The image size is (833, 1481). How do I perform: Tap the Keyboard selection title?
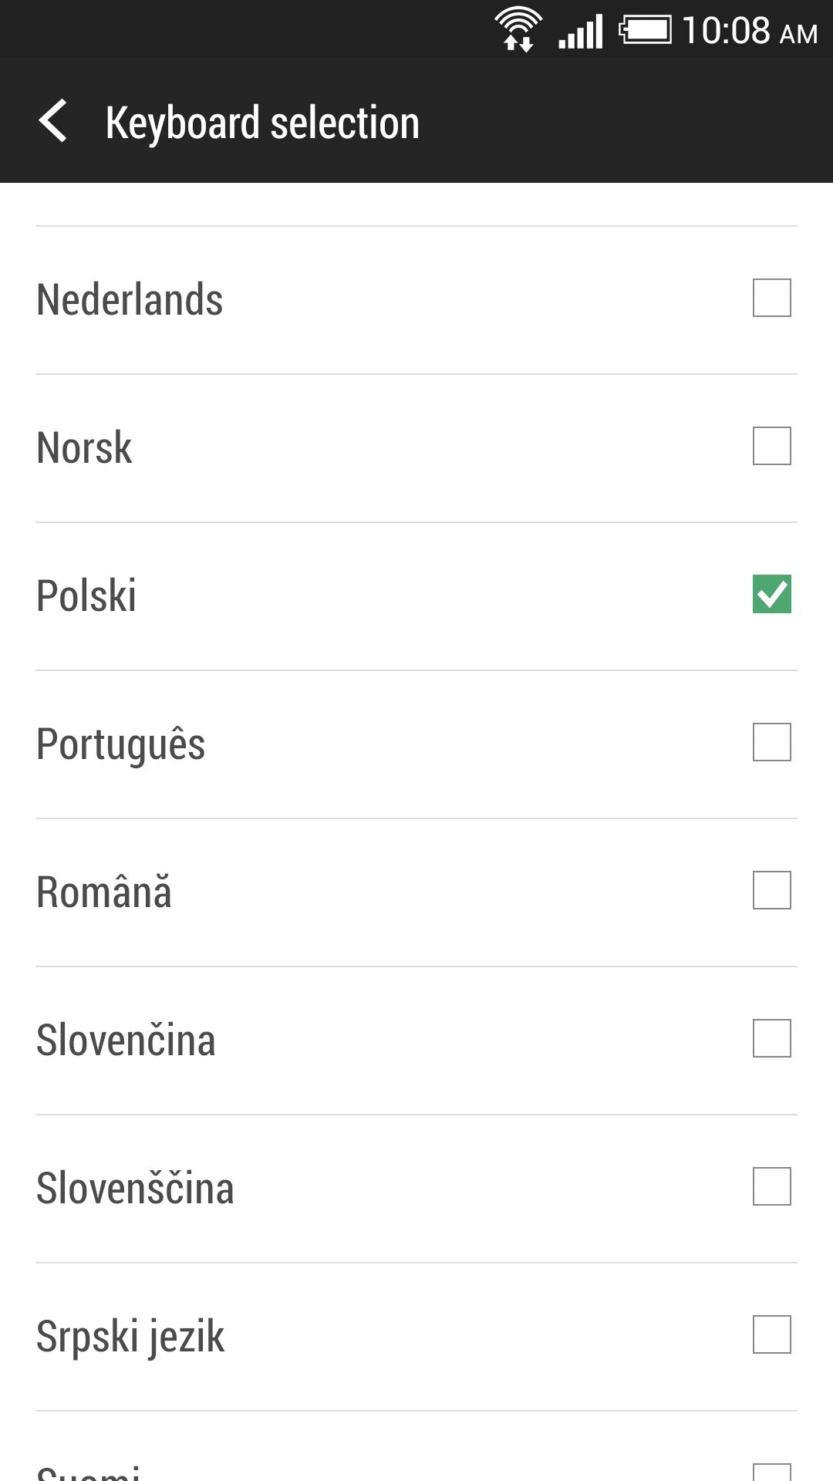[262, 121]
